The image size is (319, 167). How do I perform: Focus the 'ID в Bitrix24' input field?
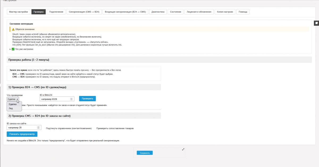tap(54, 99)
